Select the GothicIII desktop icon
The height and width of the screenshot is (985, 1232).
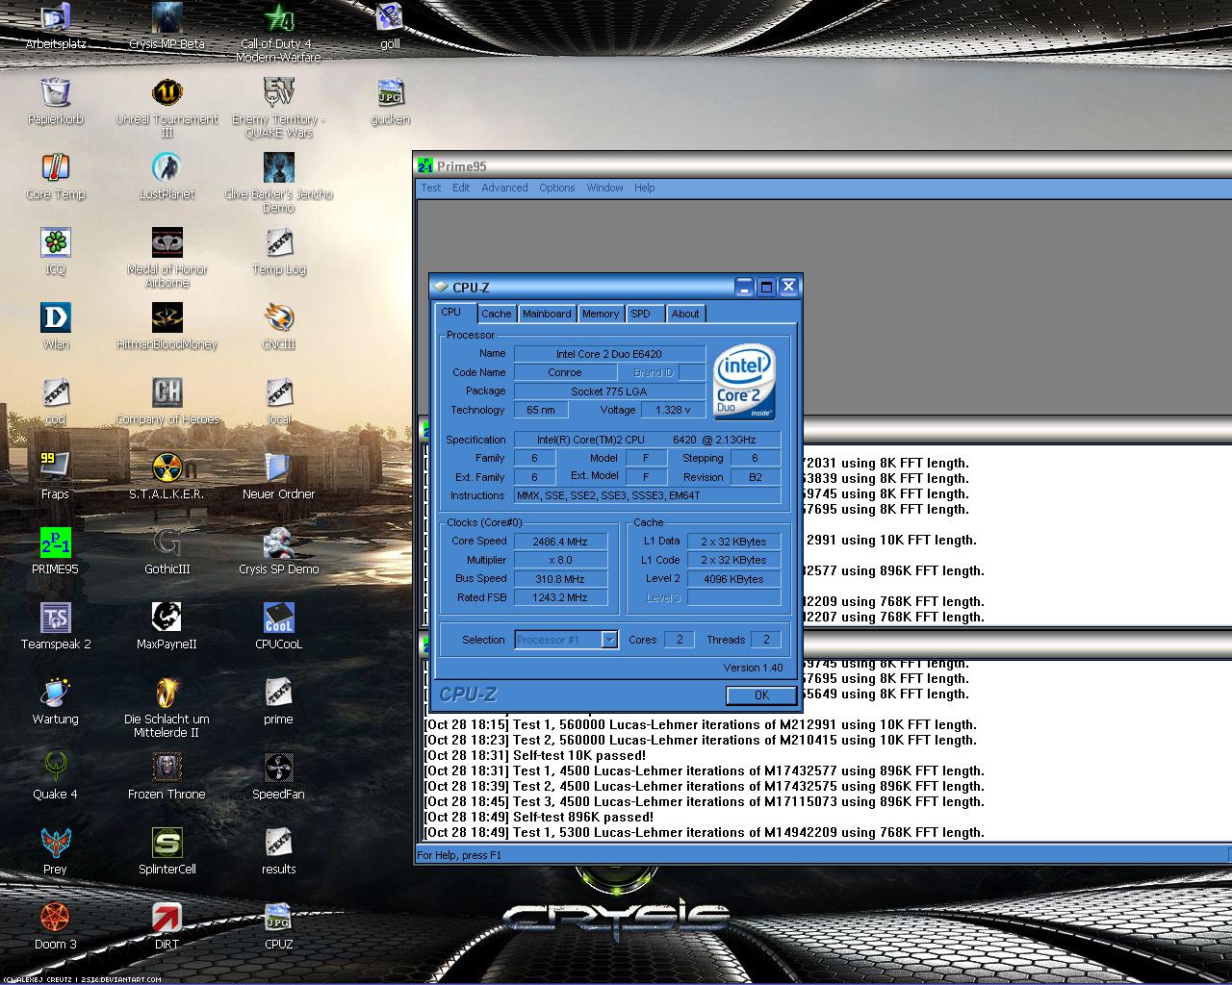click(167, 543)
